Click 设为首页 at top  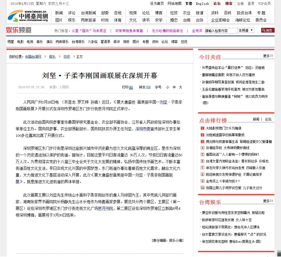[x=157, y=3]
